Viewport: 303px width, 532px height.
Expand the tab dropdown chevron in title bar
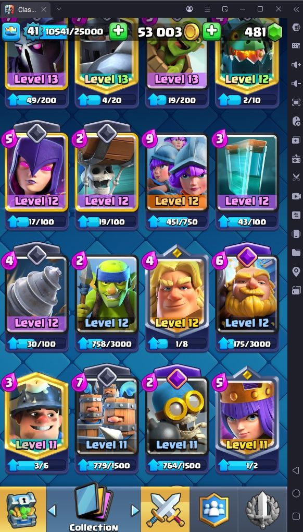tap(58, 9)
